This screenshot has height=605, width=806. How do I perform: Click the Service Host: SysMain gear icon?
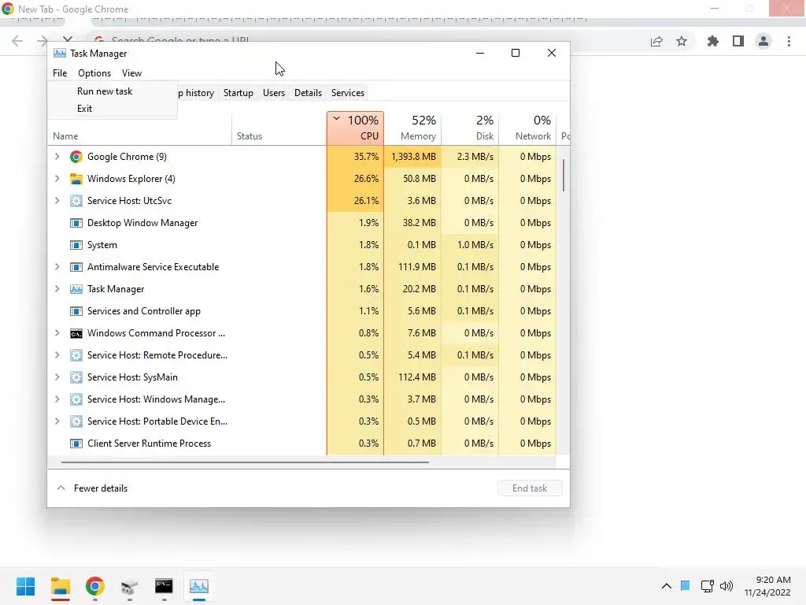(76, 377)
